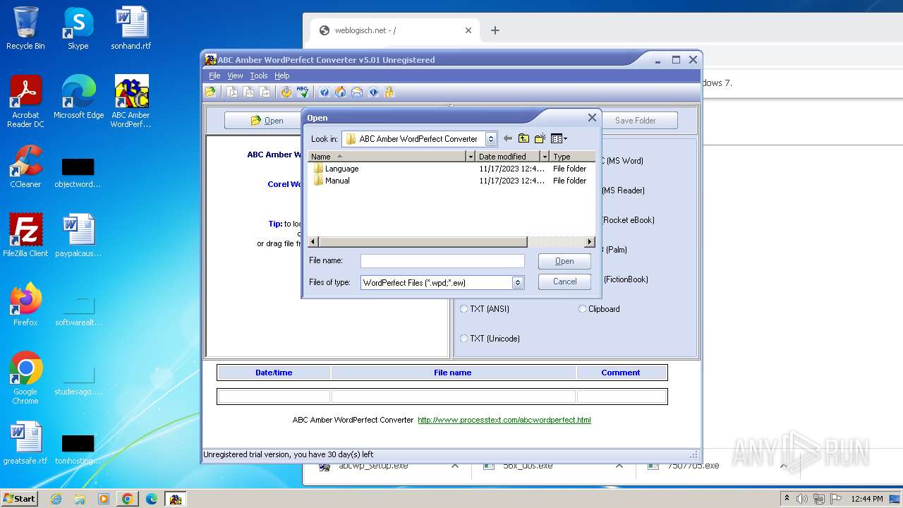Open the File menu
Screen dimensions: 903x508
coord(214,75)
